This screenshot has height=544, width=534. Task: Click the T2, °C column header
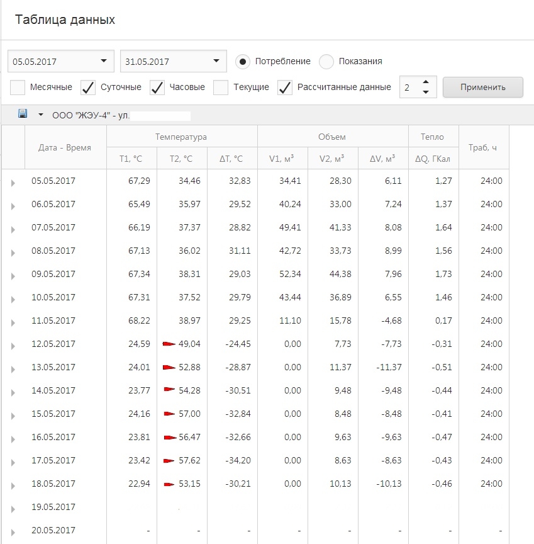(x=182, y=159)
